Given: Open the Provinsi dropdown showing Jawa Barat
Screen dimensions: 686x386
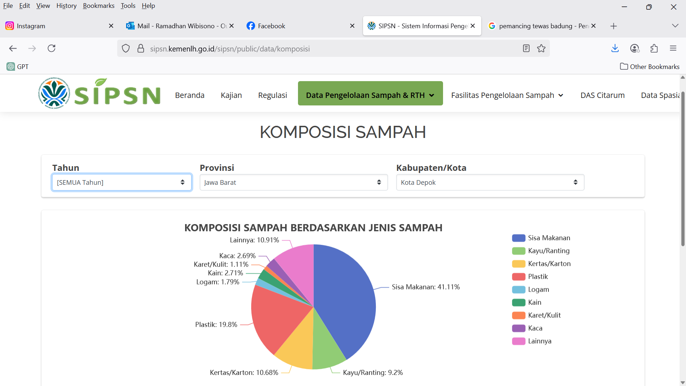Looking at the screenshot, I should (x=293, y=182).
